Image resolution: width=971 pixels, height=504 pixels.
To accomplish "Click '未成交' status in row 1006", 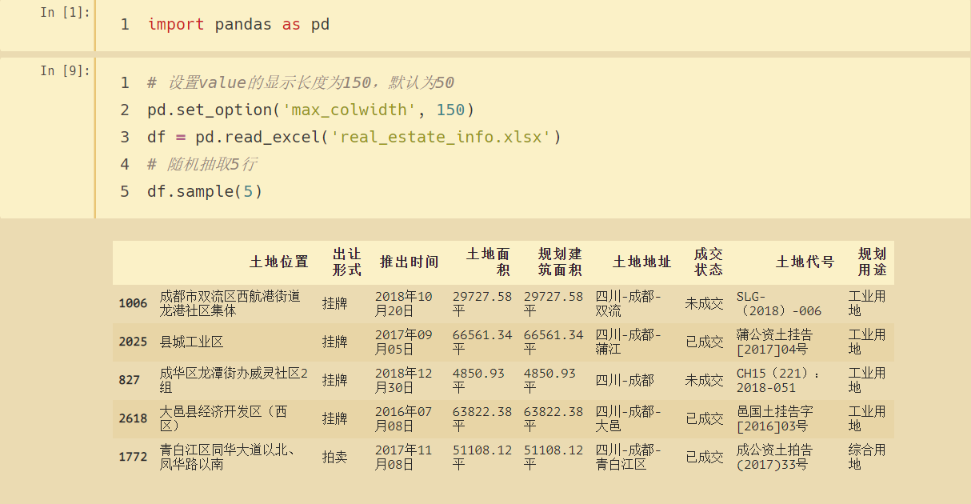I will tap(704, 303).
